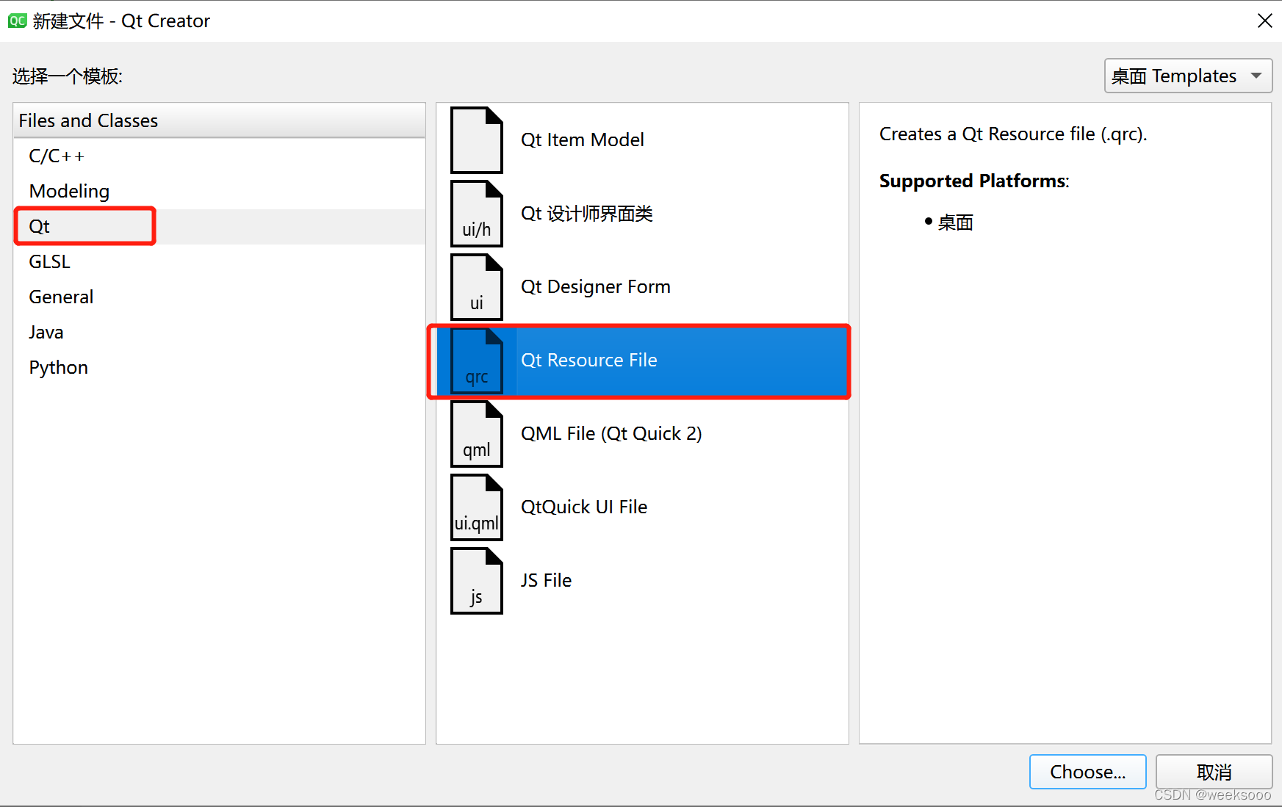Pick the JS File template
The image size is (1282, 807).
point(642,581)
